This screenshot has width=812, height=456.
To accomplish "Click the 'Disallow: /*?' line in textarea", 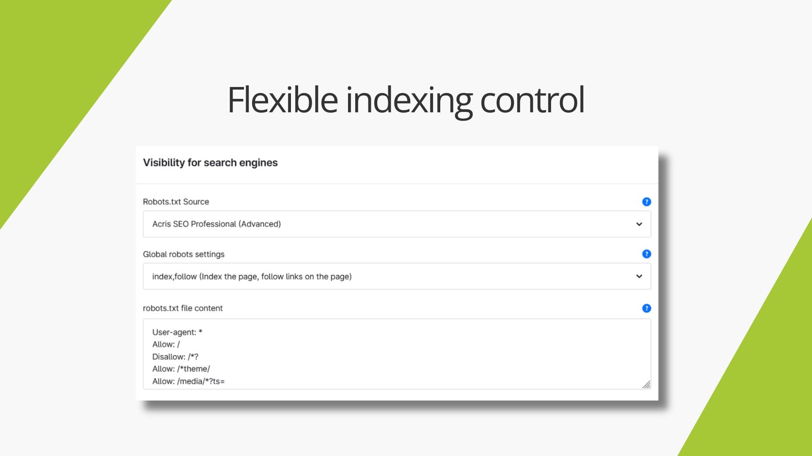I will coord(175,357).
